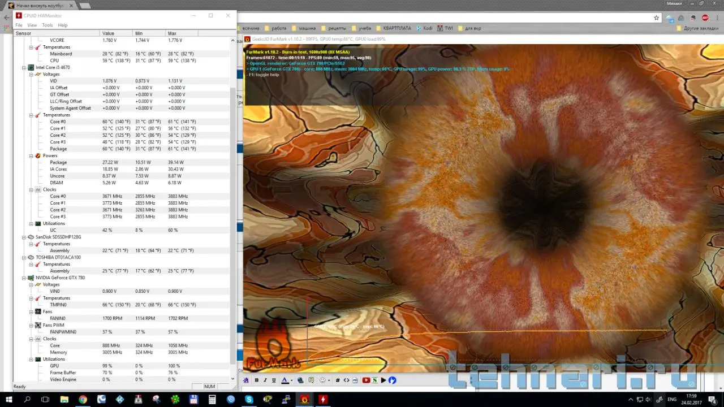Collapse the NVIDIA GeForce GTX 780 node
The width and height of the screenshot is (724, 407).
(24, 278)
